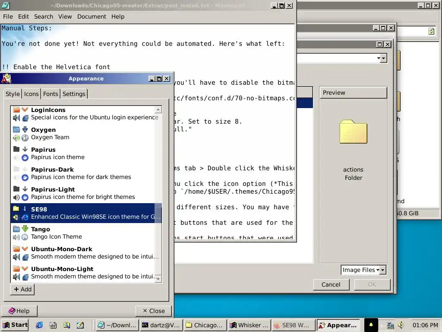Open Help in the Appearance dialog

point(19,311)
